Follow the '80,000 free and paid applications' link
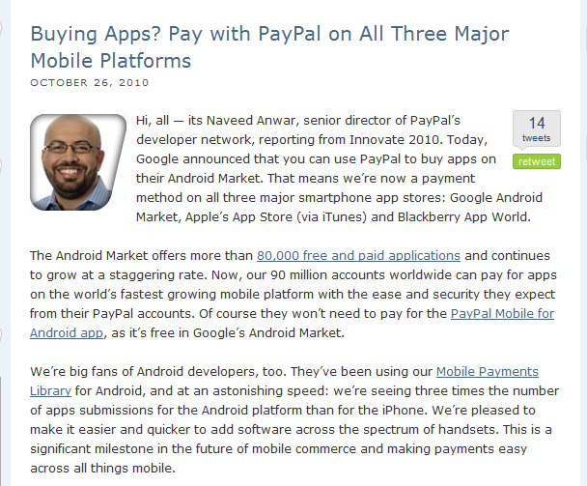 (x=358, y=255)
